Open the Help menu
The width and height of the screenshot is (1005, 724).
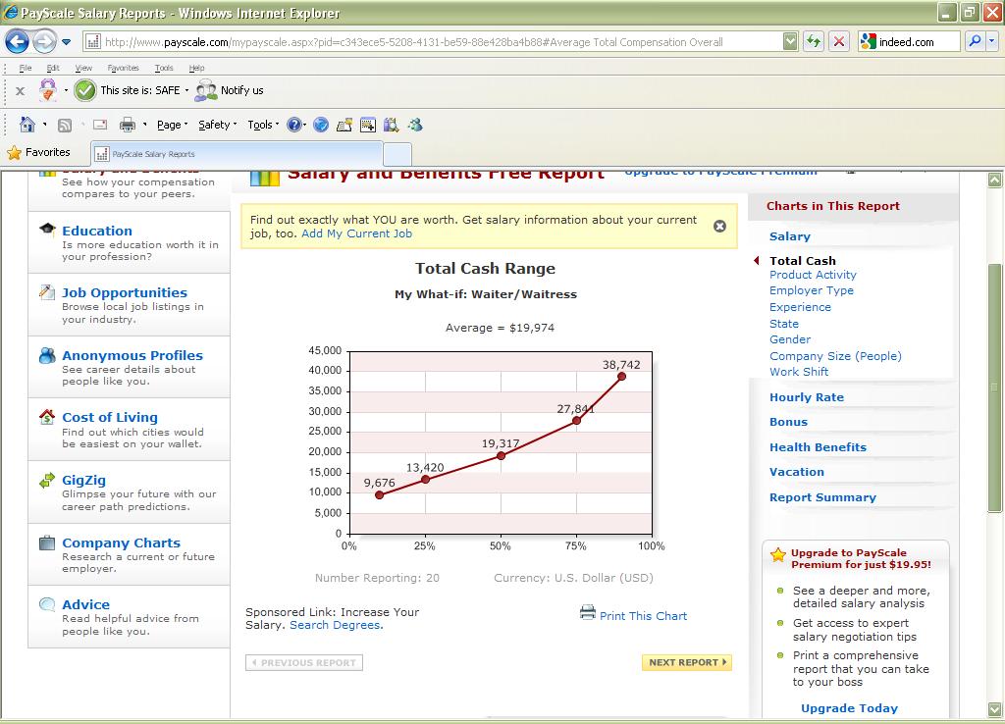point(196,68)
